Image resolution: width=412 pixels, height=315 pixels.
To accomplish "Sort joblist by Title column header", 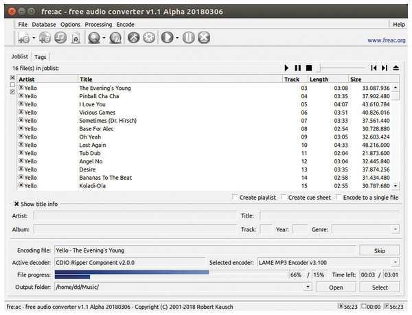I will [180, 80].
